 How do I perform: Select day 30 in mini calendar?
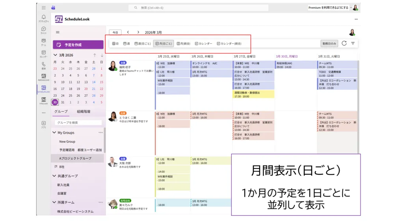pyautogui.click(x=55, y=103)
